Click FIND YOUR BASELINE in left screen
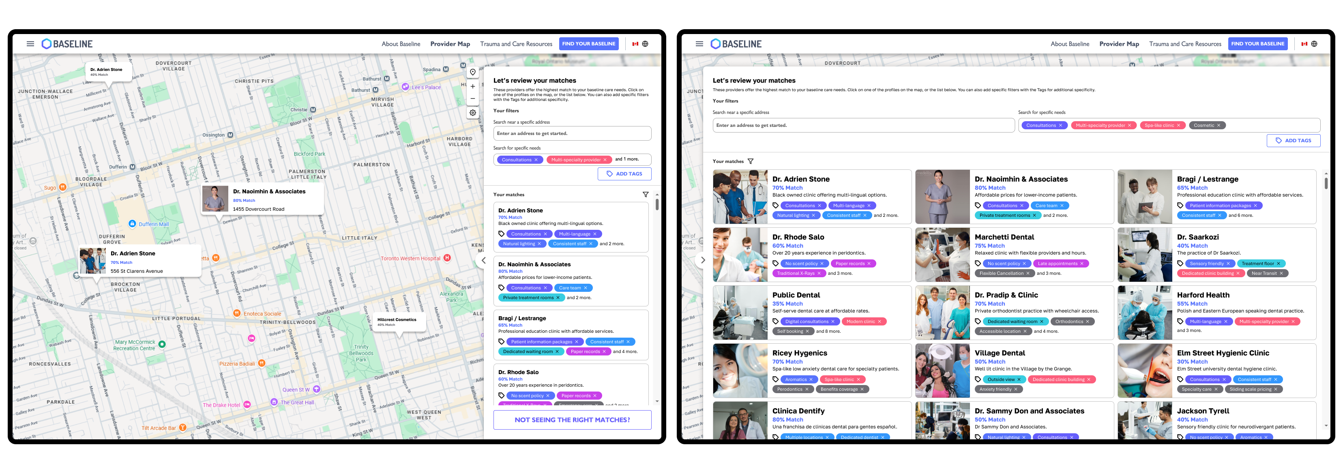Viewport: 1343px width, 473px height. pyautogui.click(x=589, y=44)
